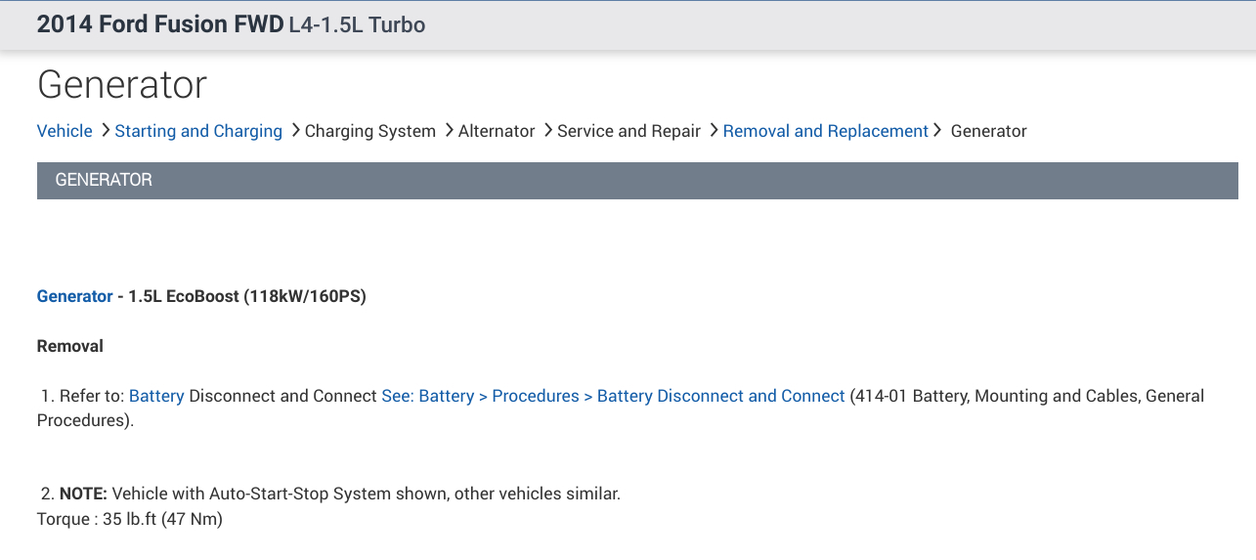Click the chevron after Removal and Replacement
1256x560 pixels.
pyautogui.click(x=937, y=130)
